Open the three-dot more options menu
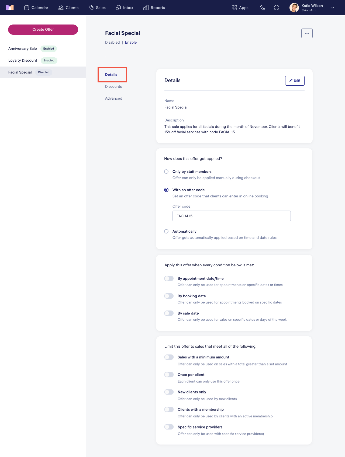Viewport: 345px width, 457px height. [x=307, y=33]
